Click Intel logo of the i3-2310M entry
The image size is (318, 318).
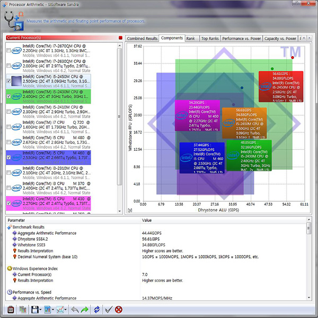tap(16, 173)
